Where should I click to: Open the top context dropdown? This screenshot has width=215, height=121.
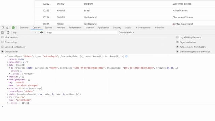pos(25,33)
